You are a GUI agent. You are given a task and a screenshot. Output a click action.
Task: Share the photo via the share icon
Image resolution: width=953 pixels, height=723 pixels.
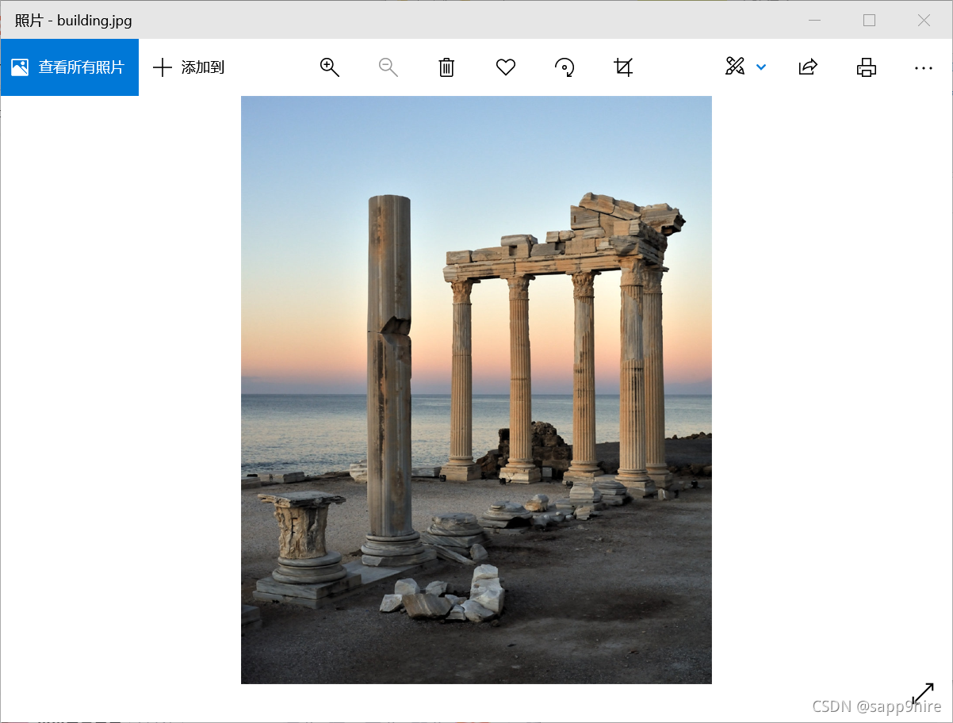coord(808,67)
